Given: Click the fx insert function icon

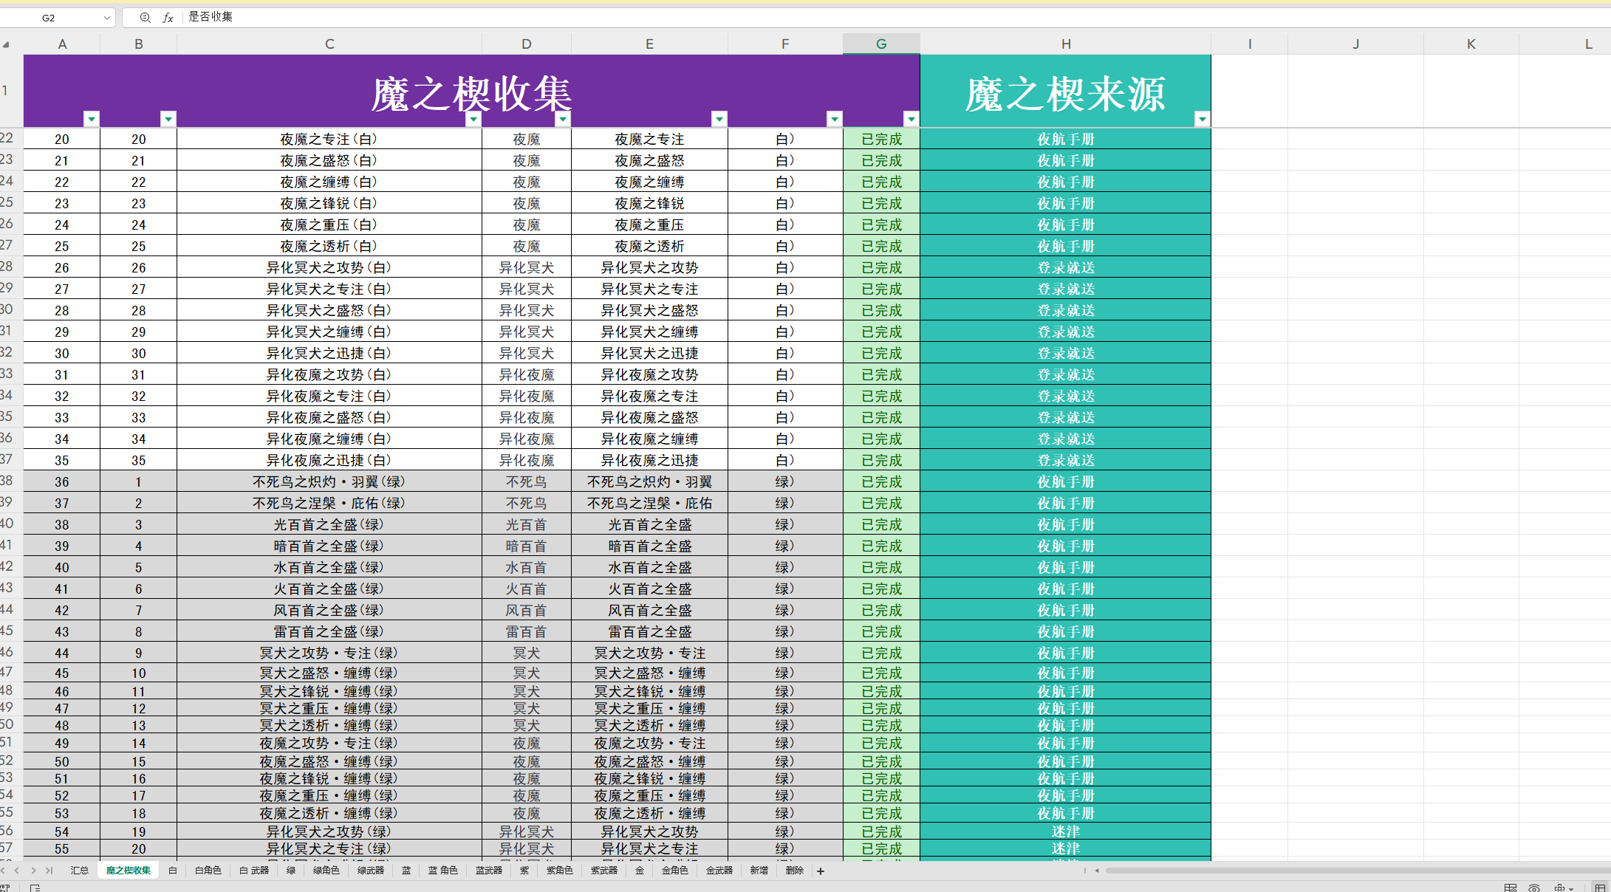Looking at the screenshot, I should tap(168, 17).
